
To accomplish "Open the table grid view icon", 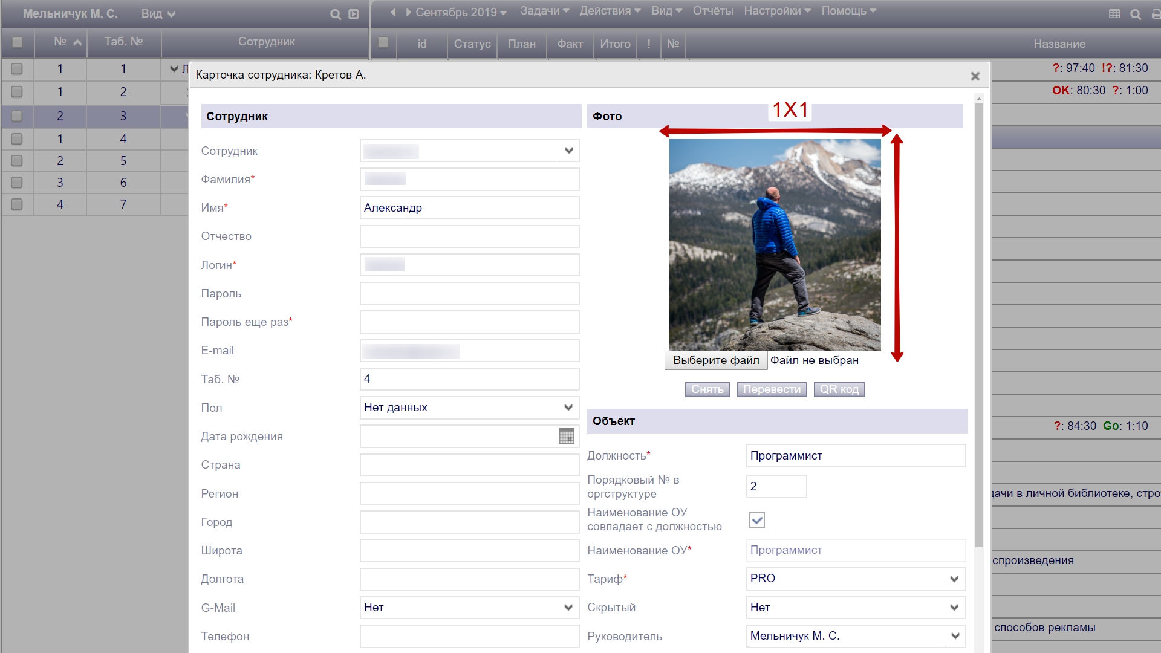I will [1114, 14].
